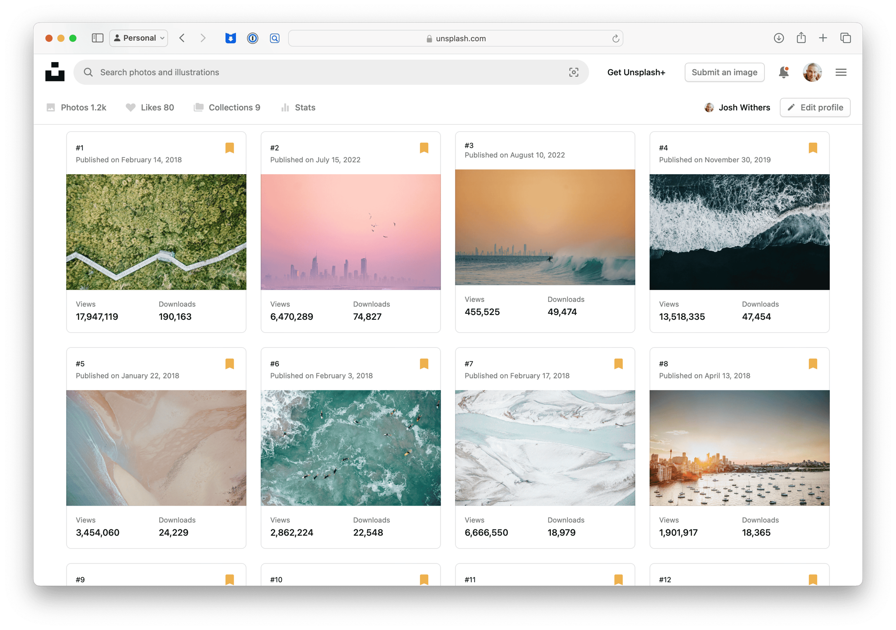896x630 pixels.
Task: Open the hamburger menu icon
Action: [840, 72]
